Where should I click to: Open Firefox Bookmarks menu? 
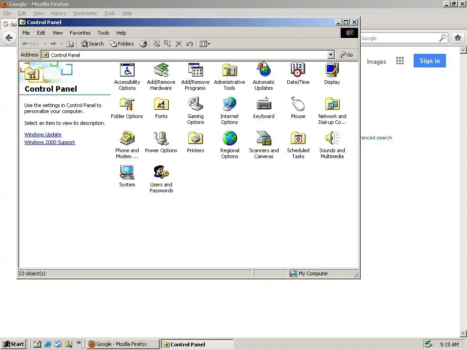coord(85,13)
